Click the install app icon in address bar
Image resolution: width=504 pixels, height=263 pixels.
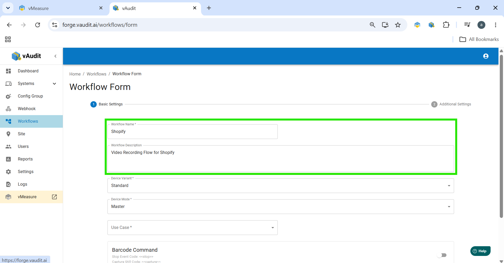(x=385, y=25)
